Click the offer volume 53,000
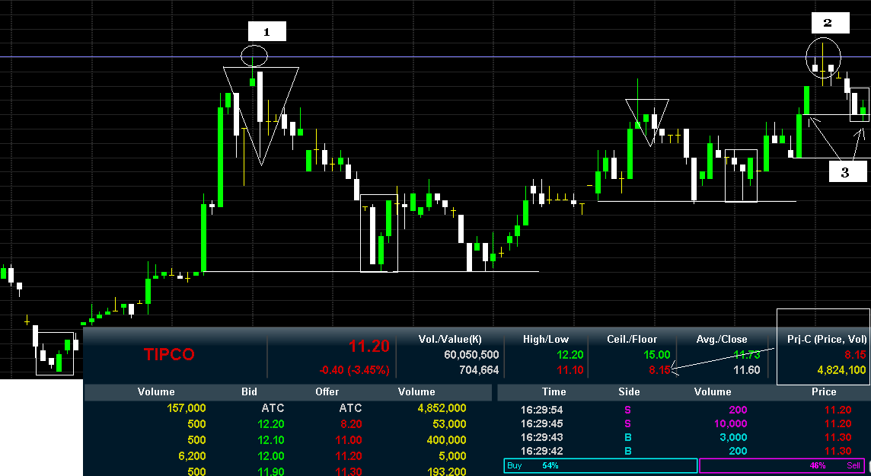This screenshot has height=476, width=871. coord(449,423)
